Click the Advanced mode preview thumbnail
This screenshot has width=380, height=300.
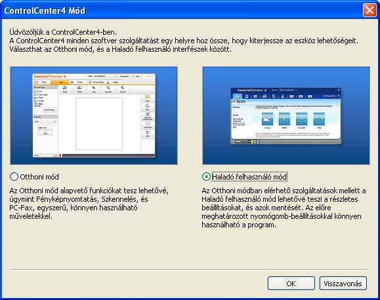[x=286, y=116]
